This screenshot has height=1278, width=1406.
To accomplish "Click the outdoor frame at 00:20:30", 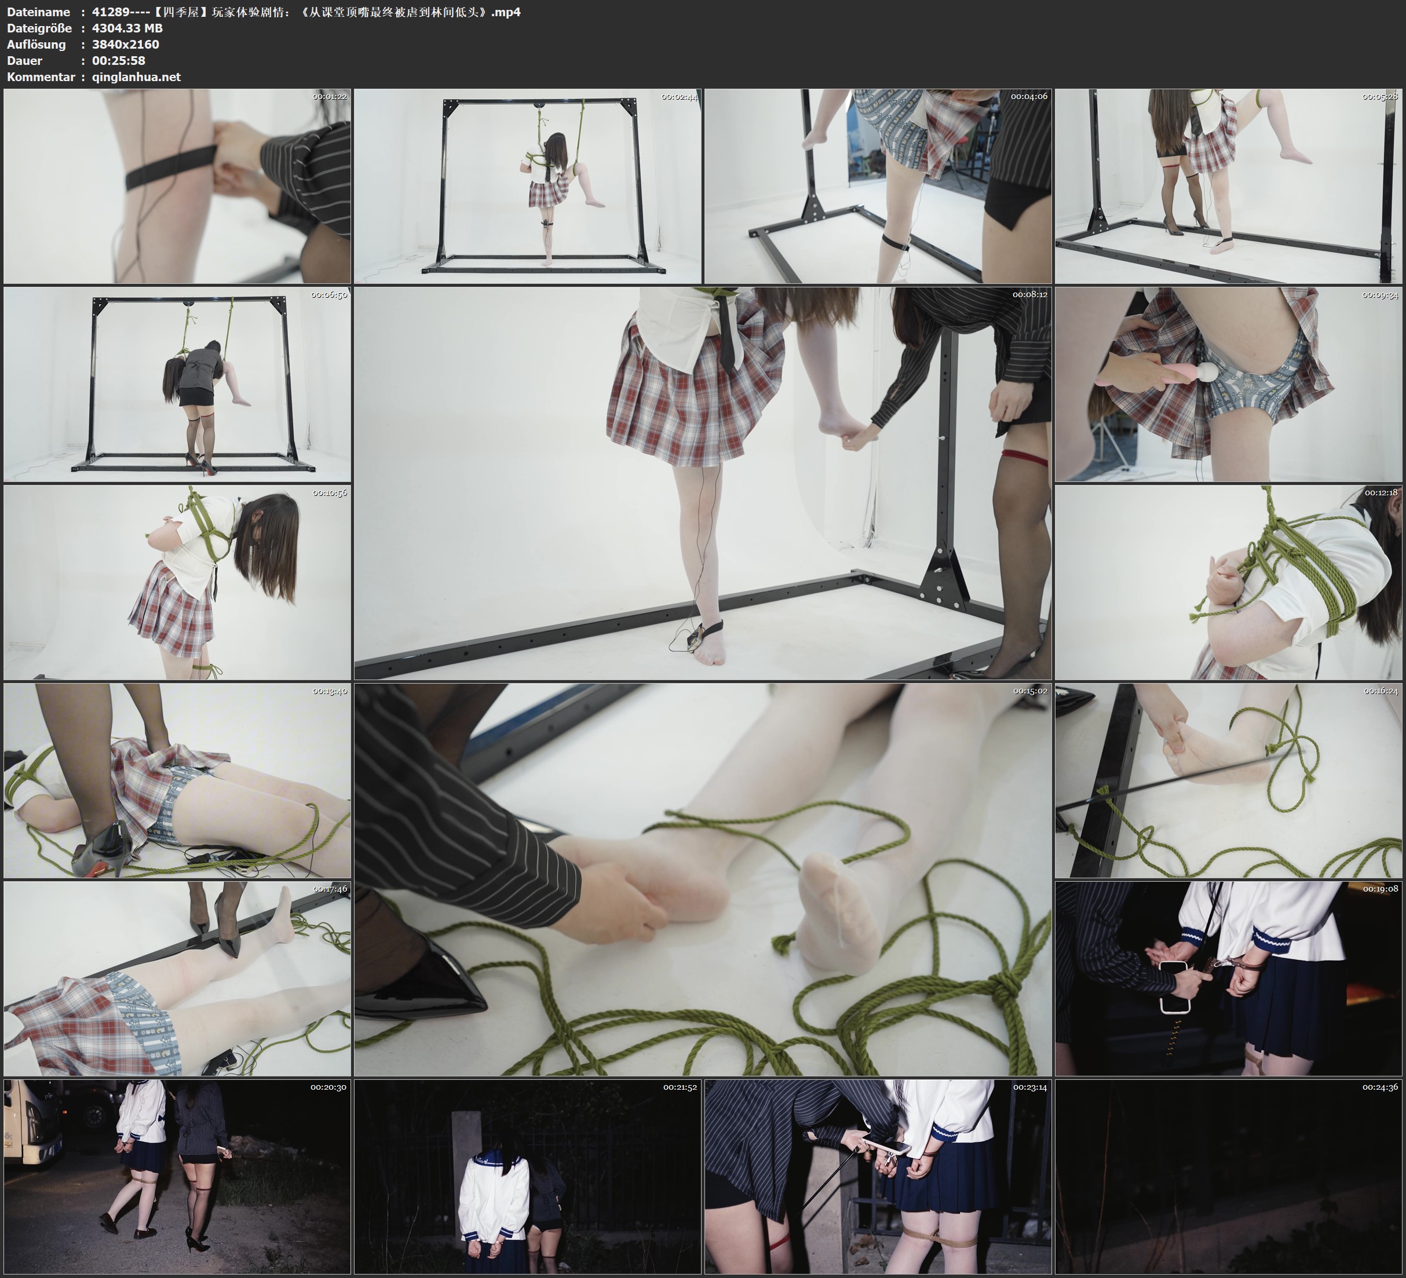I will 177,1177.
